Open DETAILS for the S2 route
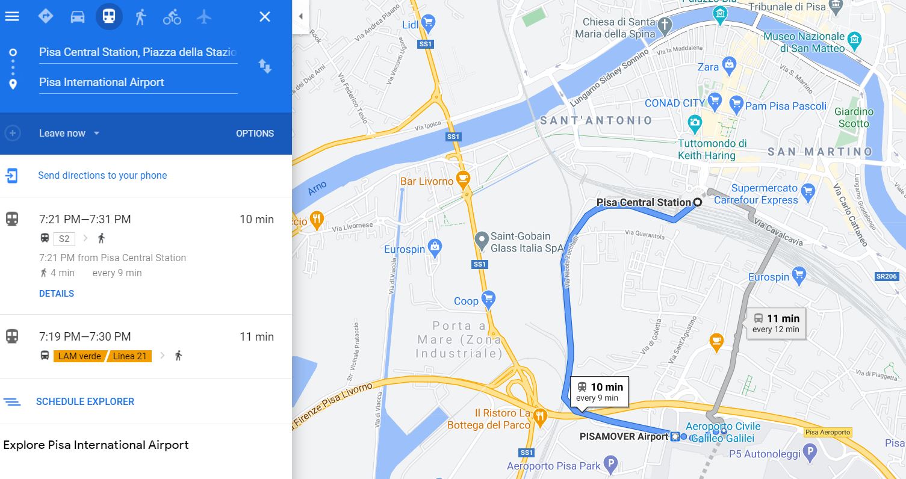The height and width of the screenshot is (479, 906). pyautogui.click(x=57, y=294)
